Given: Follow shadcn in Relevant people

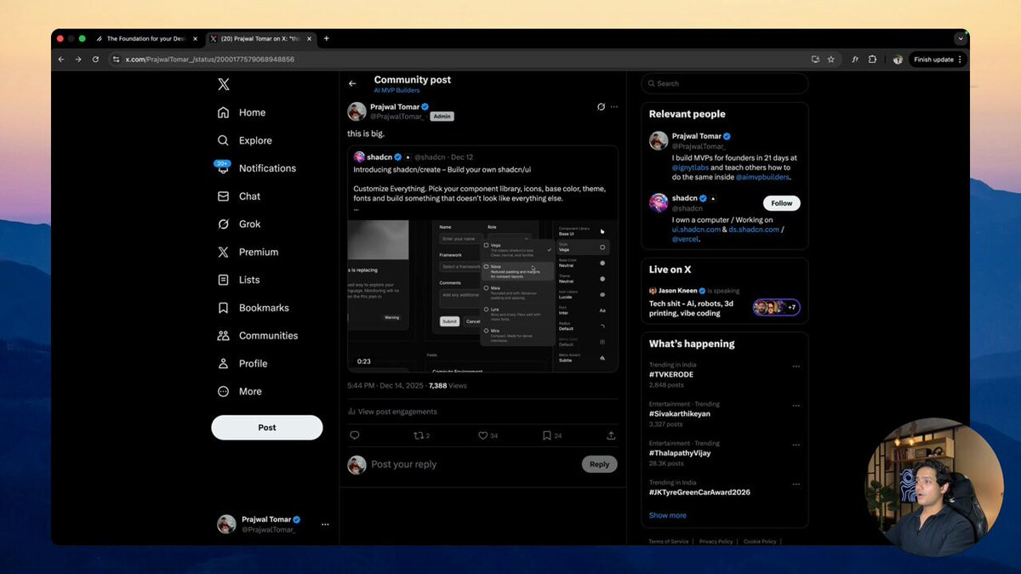Looking at the screenshot, I should click(782, 203).
